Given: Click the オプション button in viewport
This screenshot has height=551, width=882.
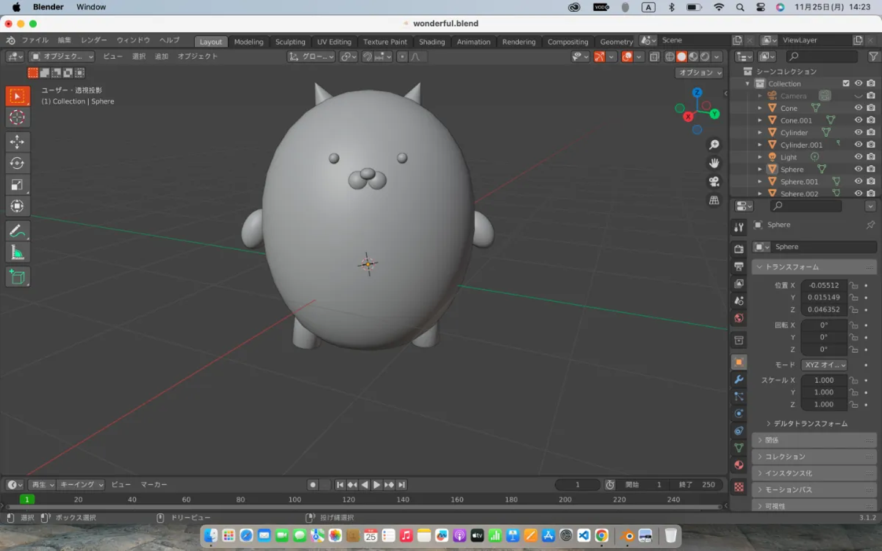Looking at the screenshot, I should pos(700,72).
